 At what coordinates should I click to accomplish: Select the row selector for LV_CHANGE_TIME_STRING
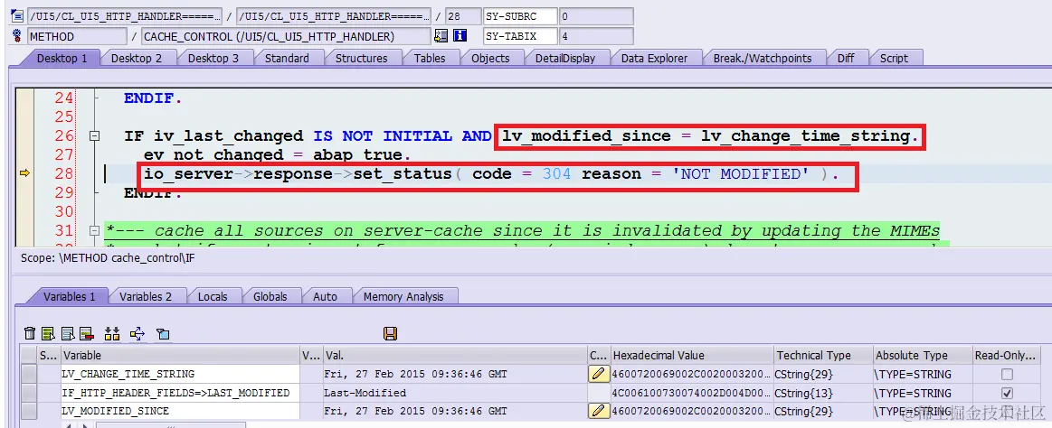29,374
